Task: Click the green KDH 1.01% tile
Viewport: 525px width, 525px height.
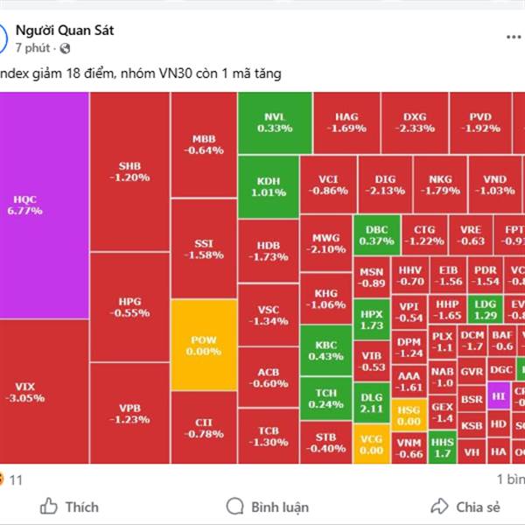Action: (268, 186)
